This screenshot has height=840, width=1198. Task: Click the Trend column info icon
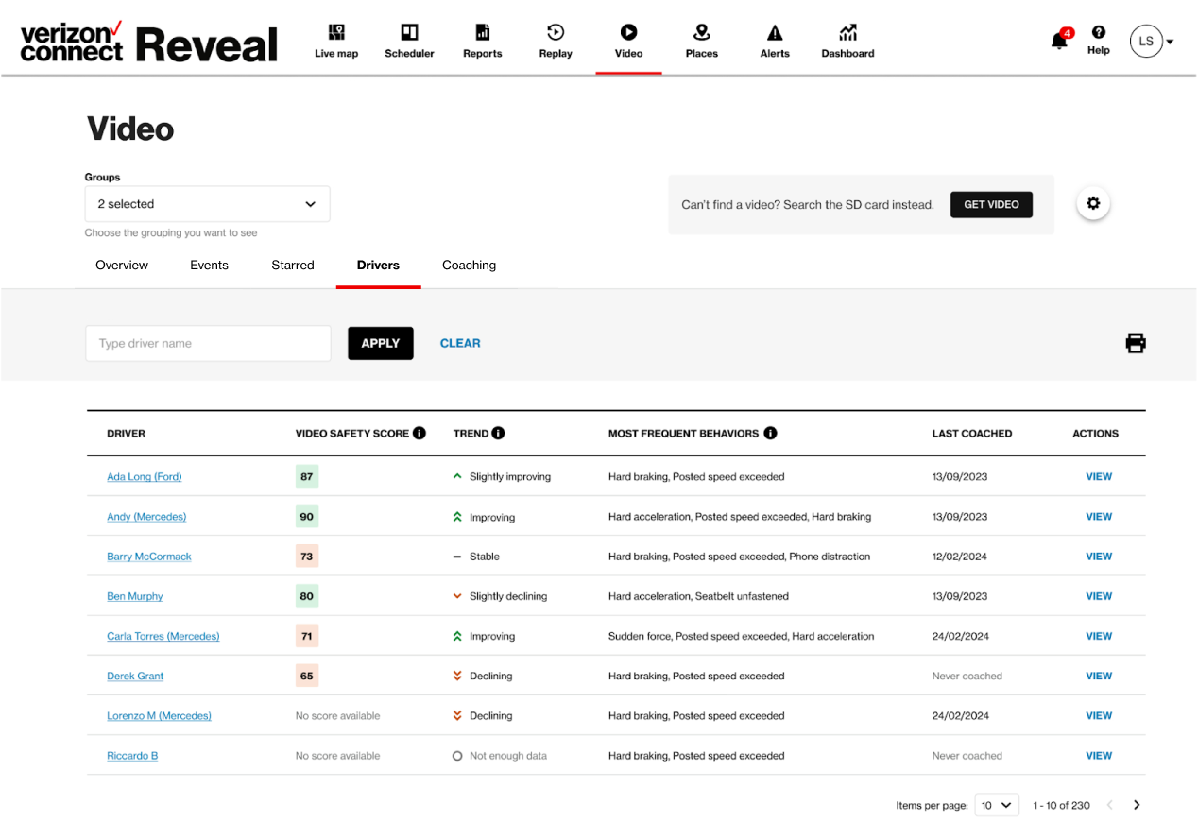point(498,433)
